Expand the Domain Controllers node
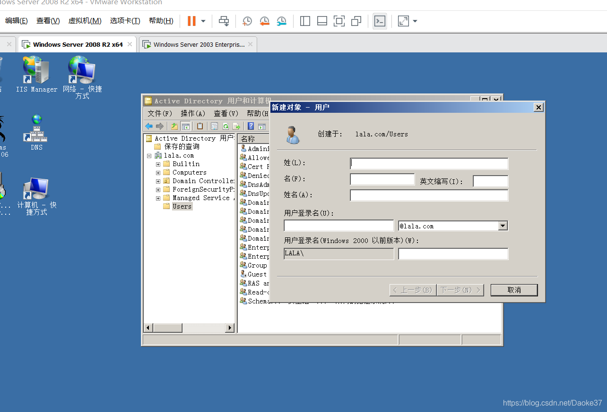 [158, 181]
